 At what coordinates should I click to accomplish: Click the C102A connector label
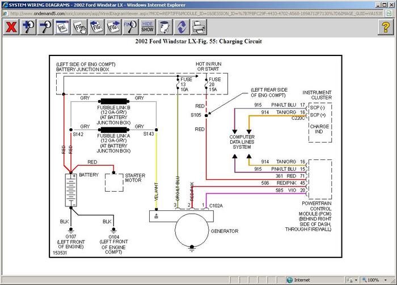pos(216,206)
